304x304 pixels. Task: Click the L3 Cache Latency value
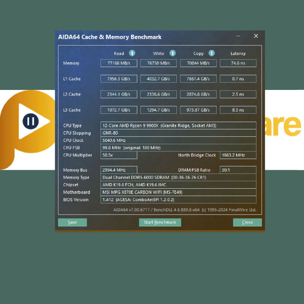238,110
